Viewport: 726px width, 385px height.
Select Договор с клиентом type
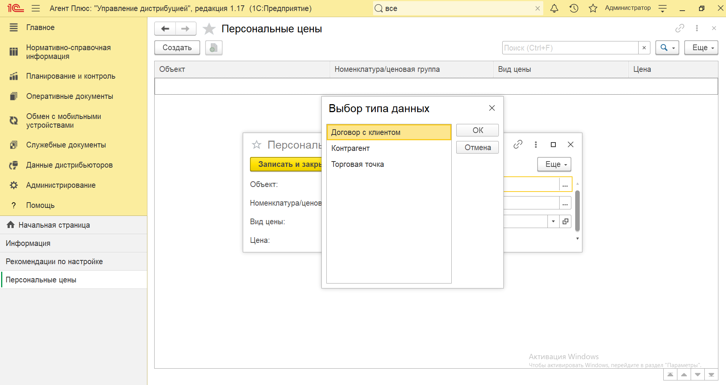tap(389, 132)
